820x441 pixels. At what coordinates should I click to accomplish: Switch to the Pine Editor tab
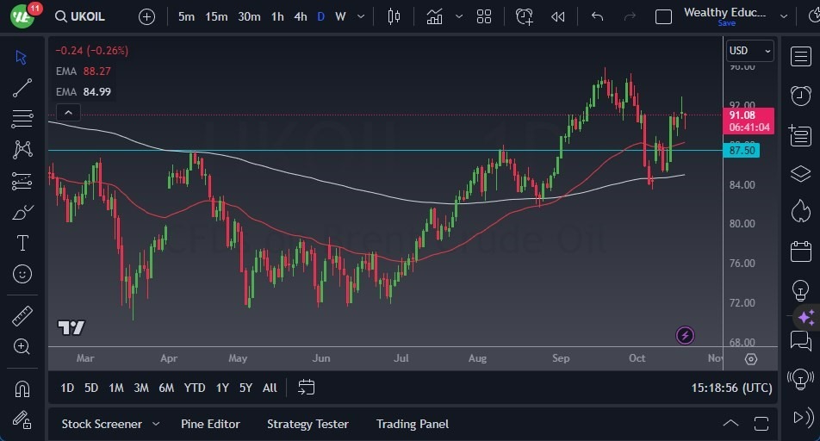[x=210, y=424]
